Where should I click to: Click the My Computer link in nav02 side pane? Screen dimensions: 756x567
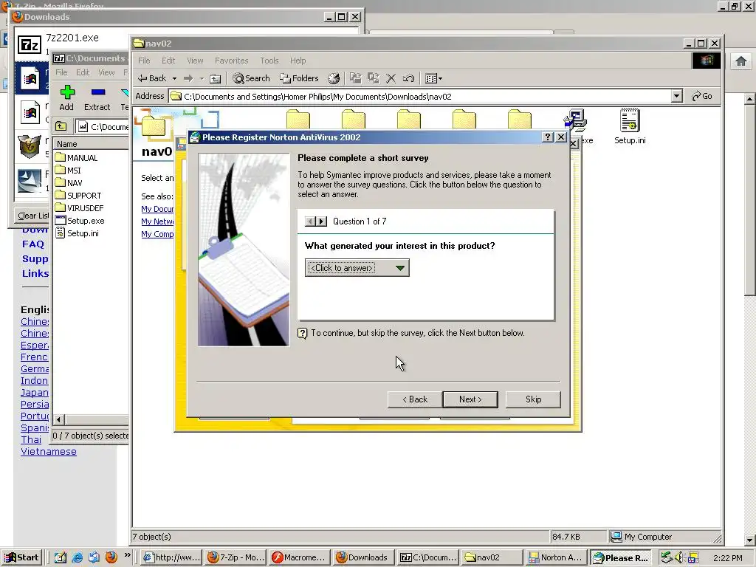pyautogui.click(x=157, y=234)
